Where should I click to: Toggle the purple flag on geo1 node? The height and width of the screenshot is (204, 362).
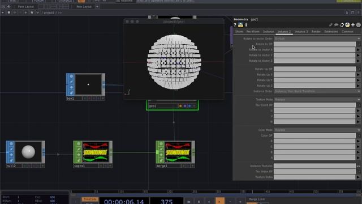click(x=185, y=106)
